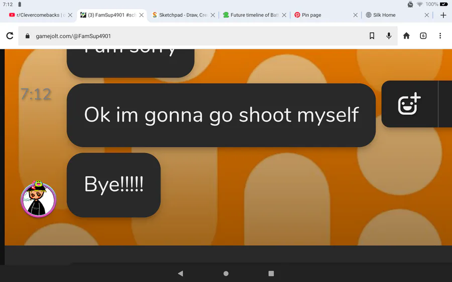Close the FamSup4901 tab
The height and width of the screenshot is (282, 452).
point(142,15)
